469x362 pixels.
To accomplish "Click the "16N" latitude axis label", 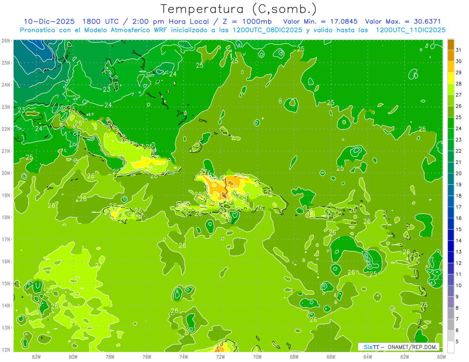I will 6,261.
